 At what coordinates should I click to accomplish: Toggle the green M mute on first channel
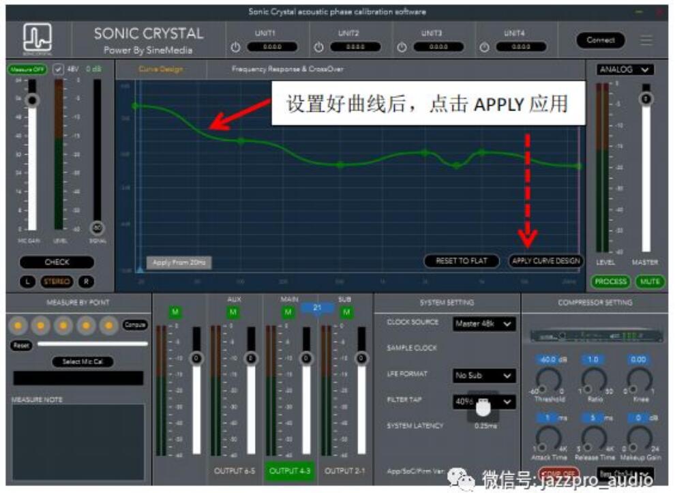pyautogui.click(x=175, y=312)
